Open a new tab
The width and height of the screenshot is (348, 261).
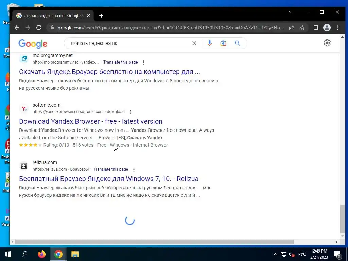101,16
